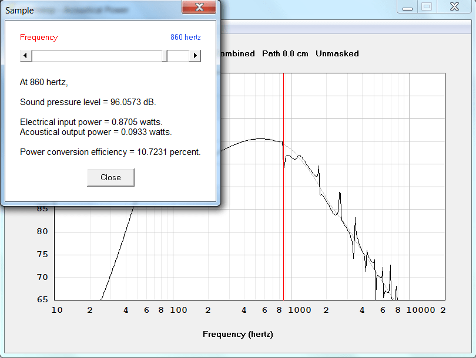
Task: Click the red 'Frequency' label
Action: click(x=39, y=38)
